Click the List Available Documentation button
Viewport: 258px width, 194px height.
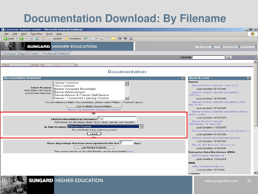tap(94, 106)
